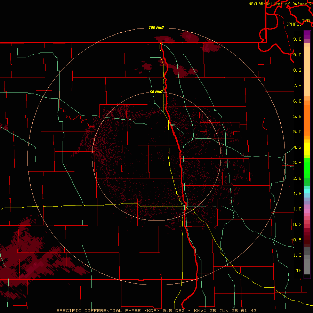Screen dimensions: 313x313
Task: Click the -0.5 scale value
Action: pyautogui.click(x=296, y=240)
